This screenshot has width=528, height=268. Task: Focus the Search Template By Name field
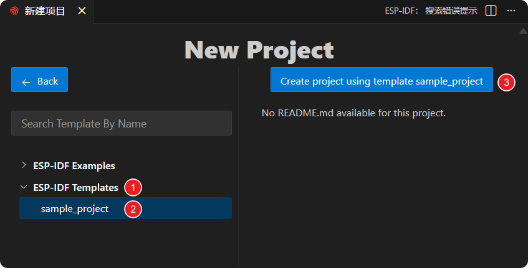pyautogui.click(x=122, y=123)
